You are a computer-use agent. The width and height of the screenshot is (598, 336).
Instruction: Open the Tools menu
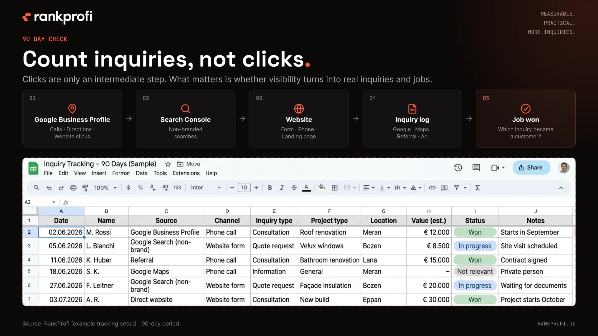pyautogui.click(x=160, y=173)
